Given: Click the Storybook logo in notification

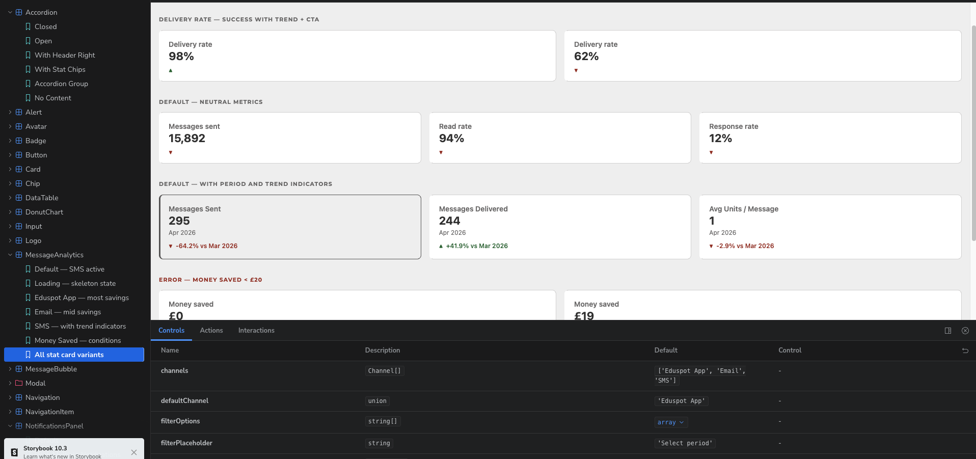Looking at the screenshot, I should pyautogui.click(x=14, y=452).
